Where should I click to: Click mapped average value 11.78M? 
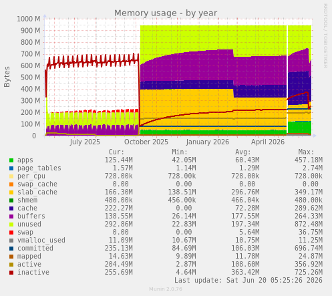[x=247, y=257]
